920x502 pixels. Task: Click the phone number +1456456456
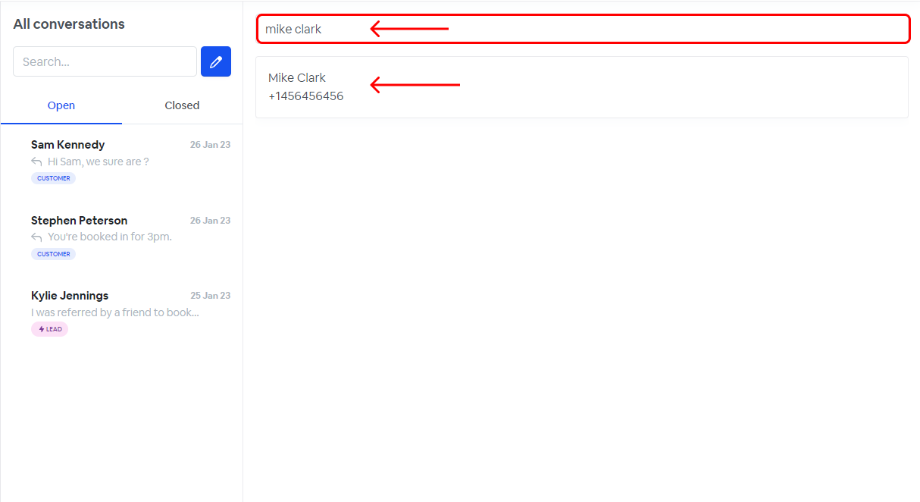tap(305, 96)
